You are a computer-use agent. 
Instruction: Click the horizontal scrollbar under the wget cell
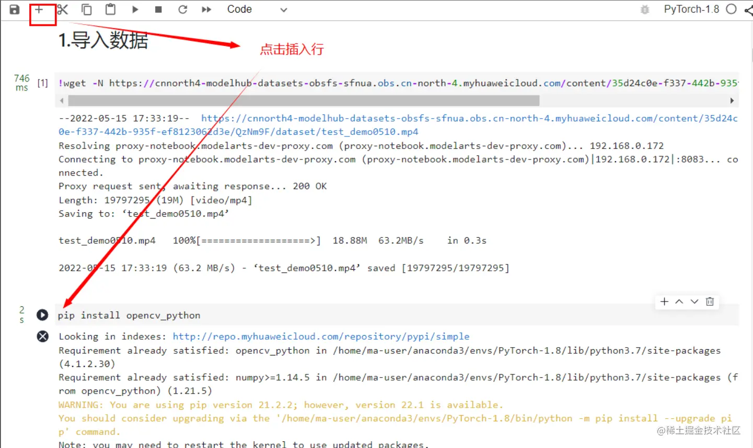(x=303, y=100)
